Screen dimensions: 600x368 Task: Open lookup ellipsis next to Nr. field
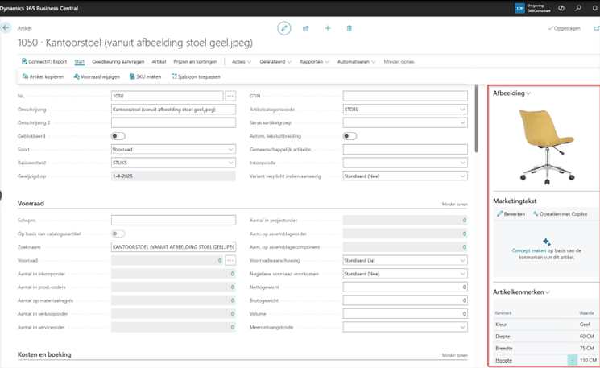(230, 96)
